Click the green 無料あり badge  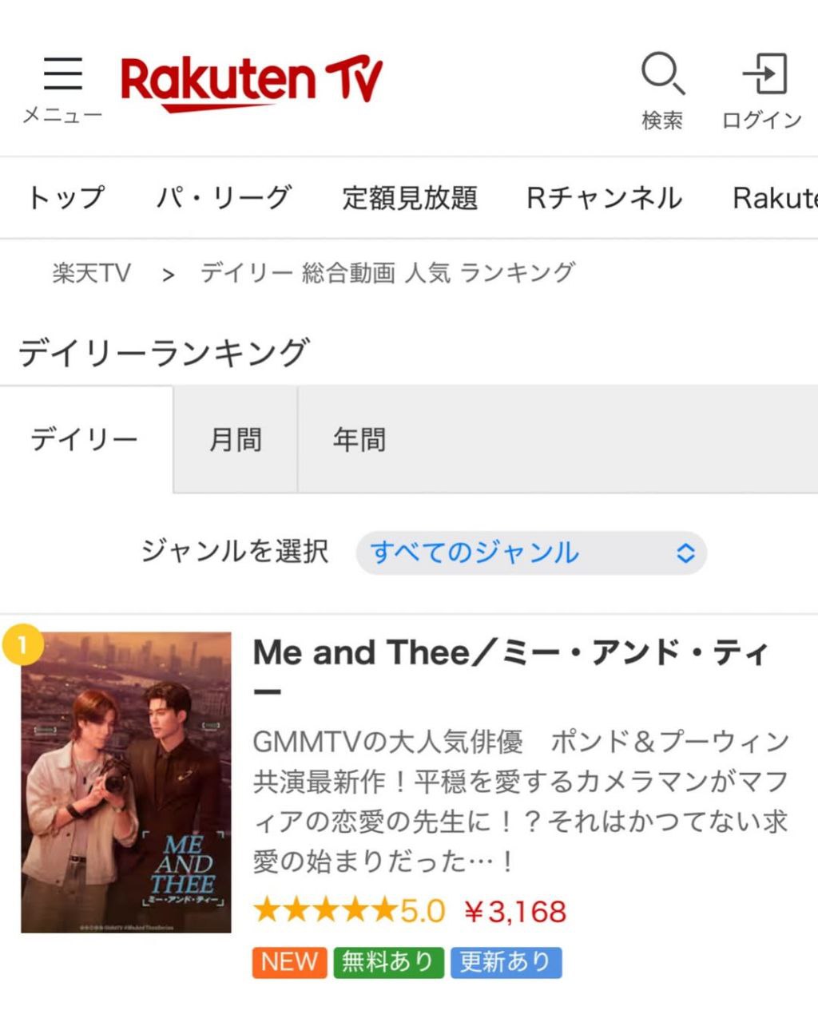[387, 962]
